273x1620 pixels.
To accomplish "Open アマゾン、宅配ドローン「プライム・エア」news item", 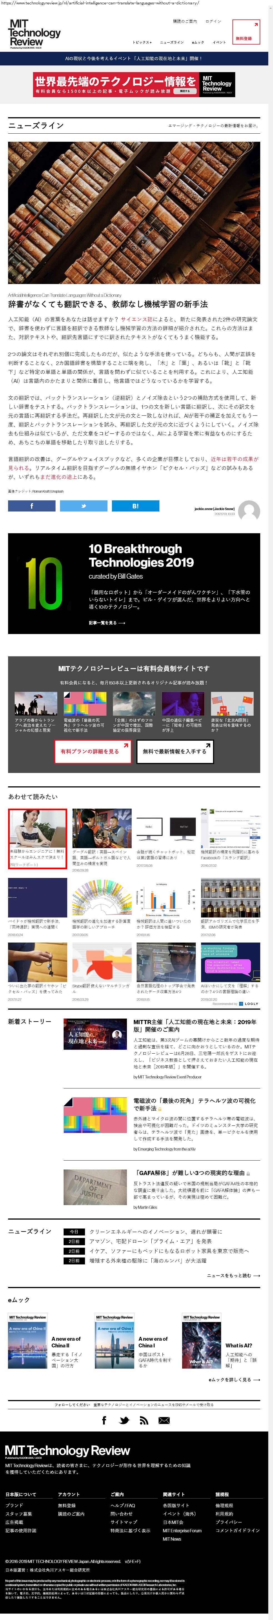I will pos(151,1241).
